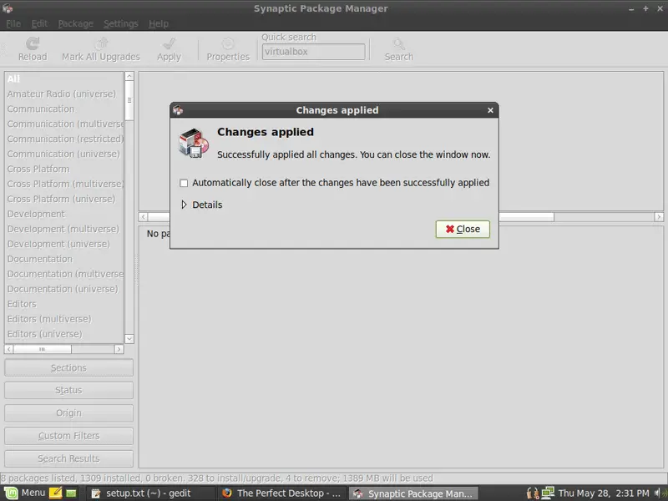Click category list scroll down arrow
668x501 pixels.
(x=129, y=339)
